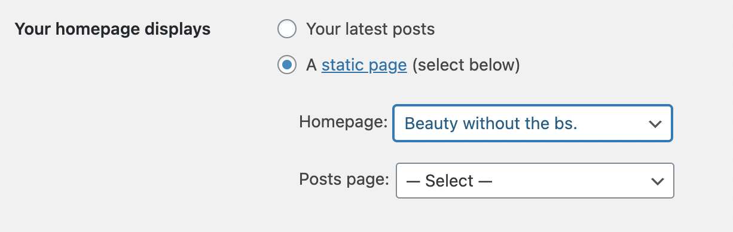Switch homepage display to latest posts
This screenshot has height=232, width=733.
[287, 29]
